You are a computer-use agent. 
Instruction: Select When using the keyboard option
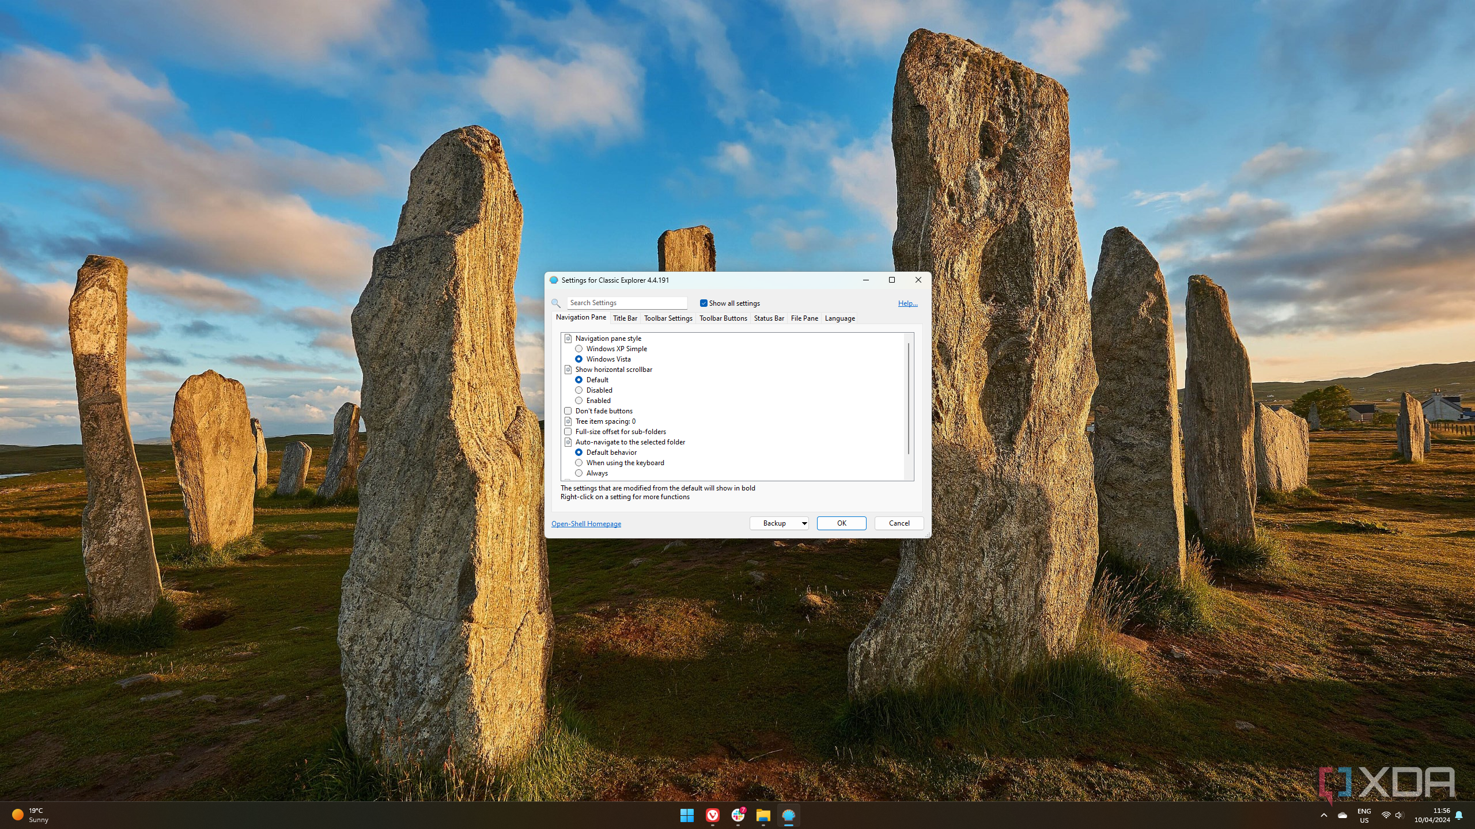tap(579, 463)
